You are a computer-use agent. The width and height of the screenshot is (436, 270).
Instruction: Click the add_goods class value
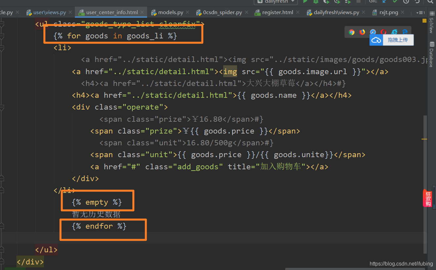198,167
